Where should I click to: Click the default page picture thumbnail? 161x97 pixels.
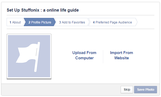pyautogui.click(x=29, y=56)
